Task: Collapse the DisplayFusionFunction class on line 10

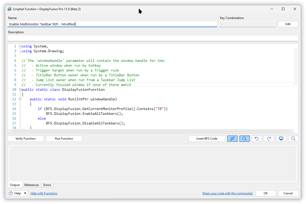Action: click(x=20, y=89)
